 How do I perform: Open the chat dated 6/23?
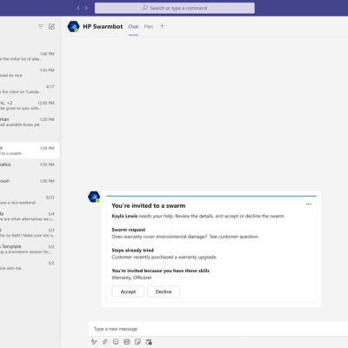30,200
